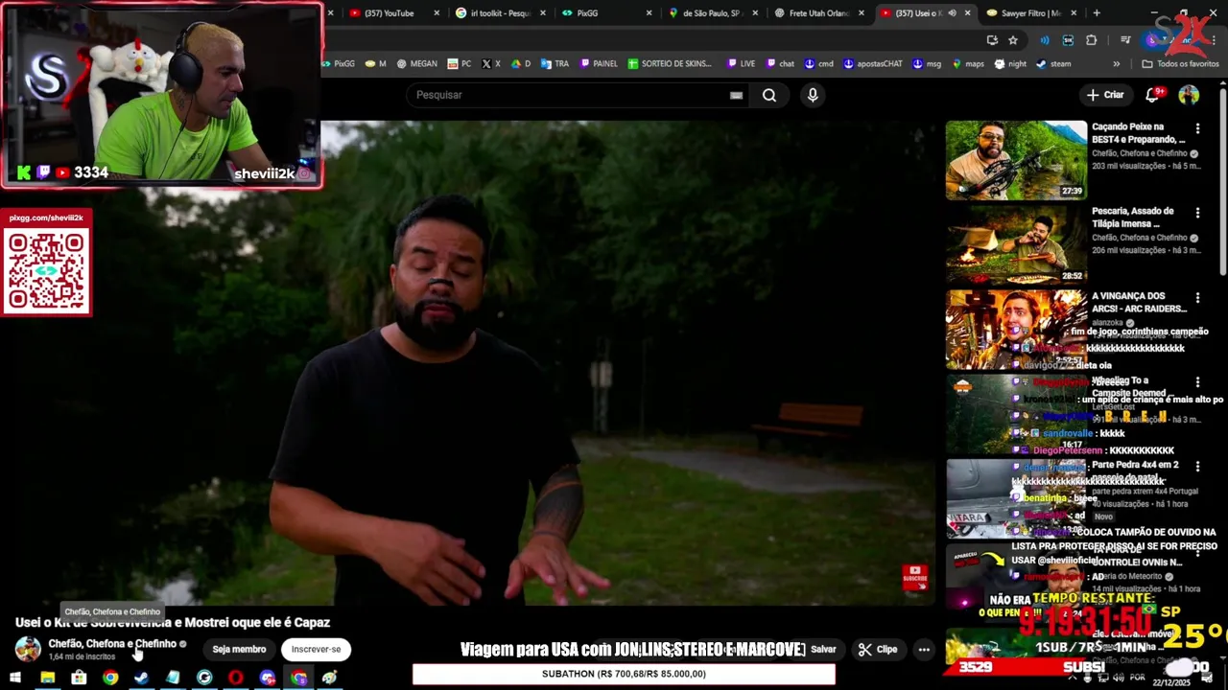Open Google Chrome from the taskbar
The image size is (1228, 690).
pyautogui.click(x=110, y=678)
